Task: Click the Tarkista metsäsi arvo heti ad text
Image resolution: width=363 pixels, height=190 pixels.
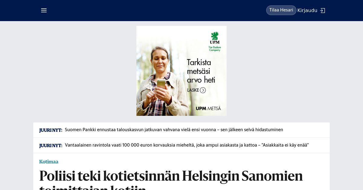Action: 201,71
